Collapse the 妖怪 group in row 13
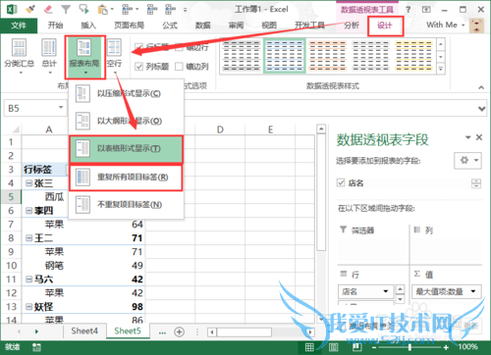Screen dimensions: 491x355 coord(29,307)
